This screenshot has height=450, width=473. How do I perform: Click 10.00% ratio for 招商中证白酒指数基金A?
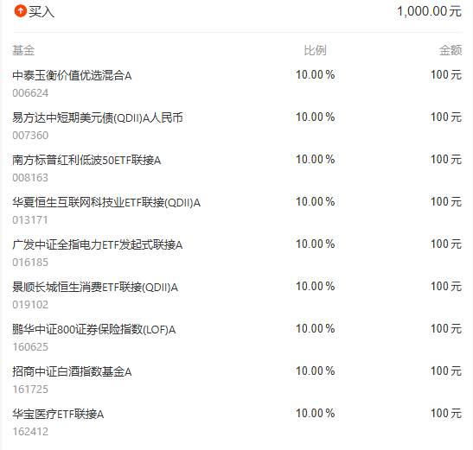(x=316, y=371)
